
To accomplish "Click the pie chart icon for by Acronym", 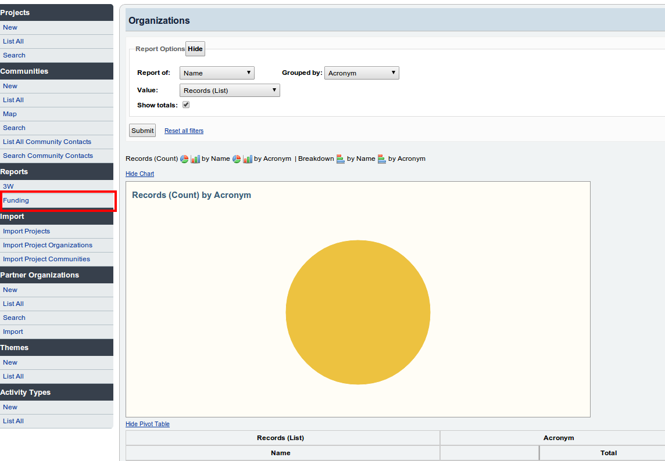I will [x=237, y=159].
